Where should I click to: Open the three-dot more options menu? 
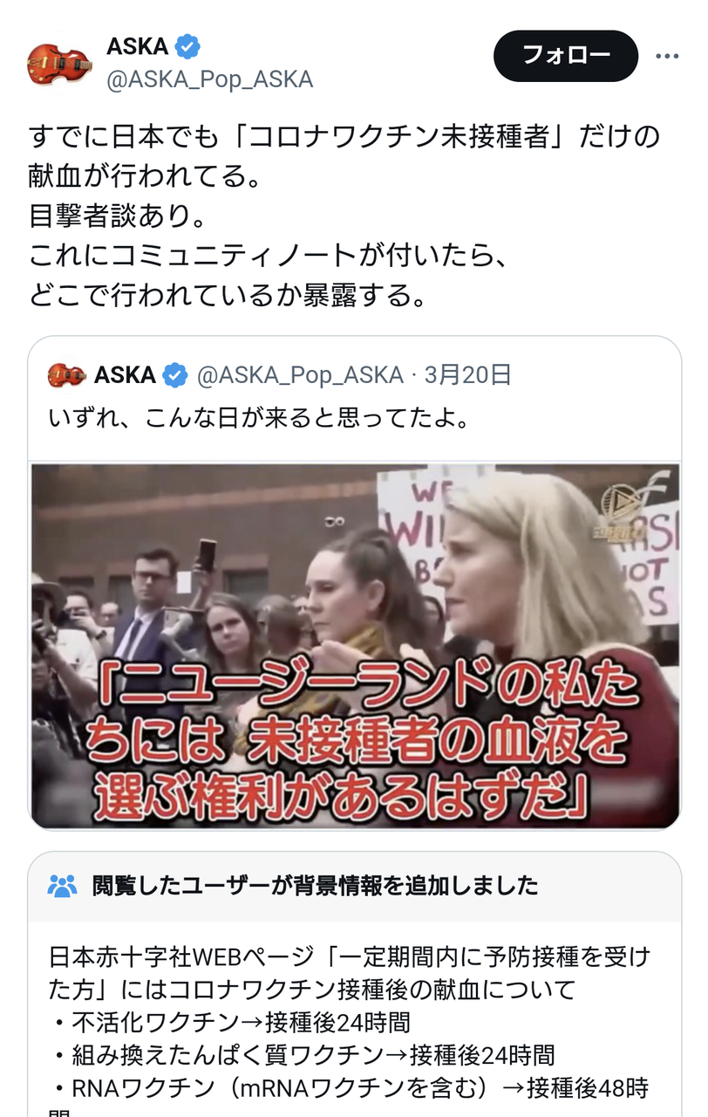tap(667, 56)
